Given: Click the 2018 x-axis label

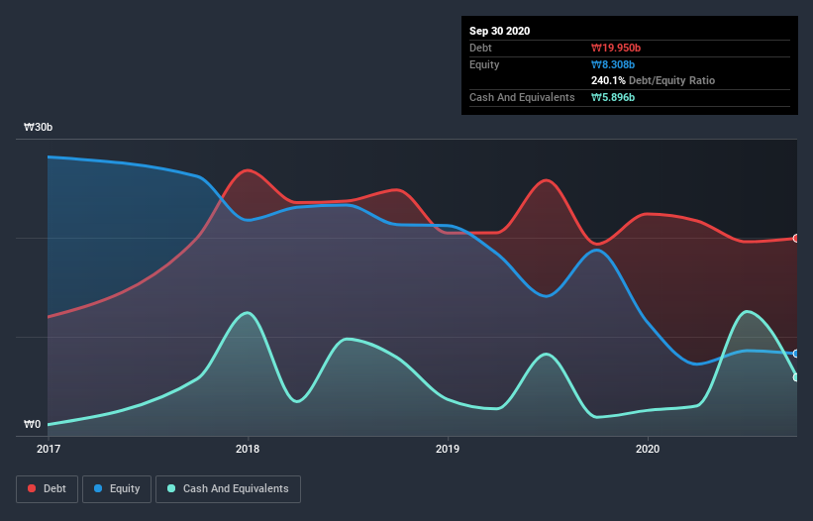Looking at the screenshot, I should click(x=248, y=449).
